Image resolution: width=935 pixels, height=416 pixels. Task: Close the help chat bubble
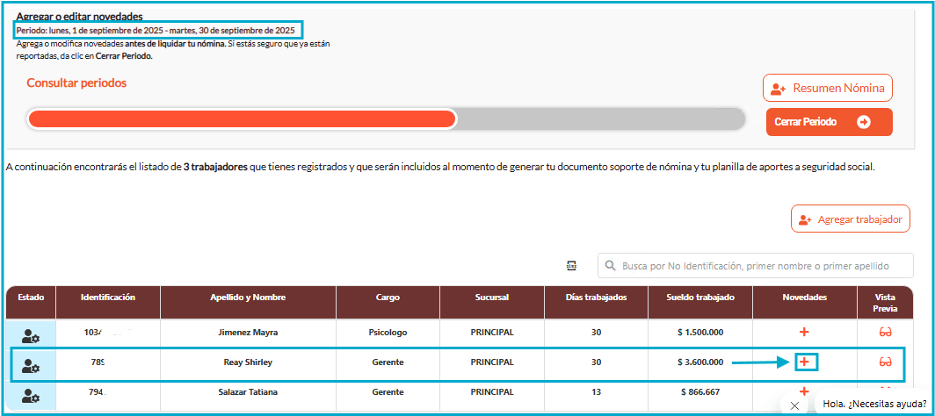[794, 405]
